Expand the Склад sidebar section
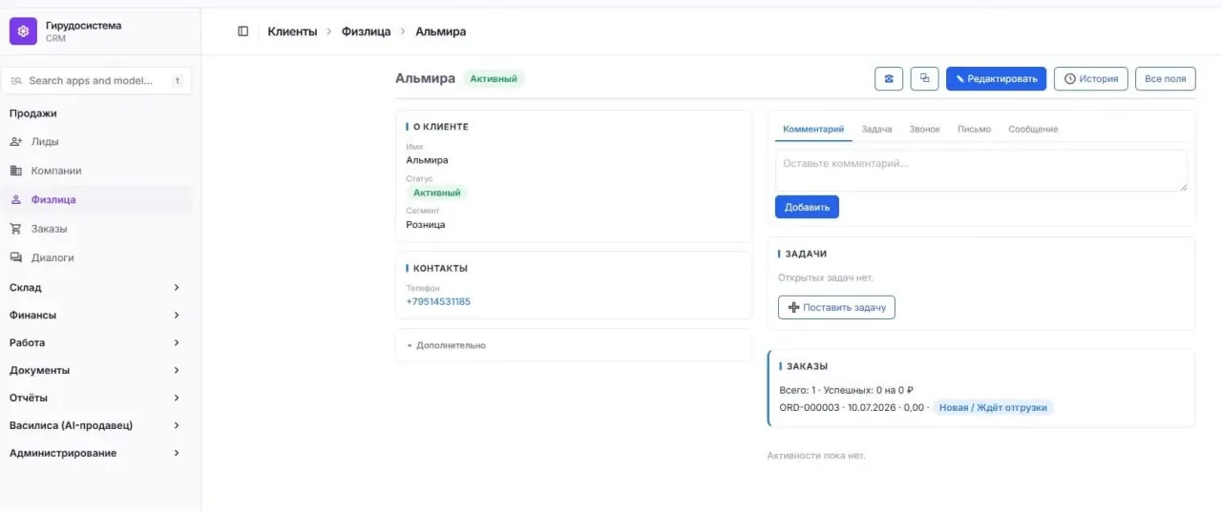This screenshot has width=1222, height=511. (95, 287)
